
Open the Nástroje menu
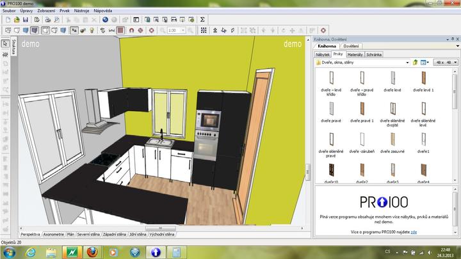click(82, 11)
